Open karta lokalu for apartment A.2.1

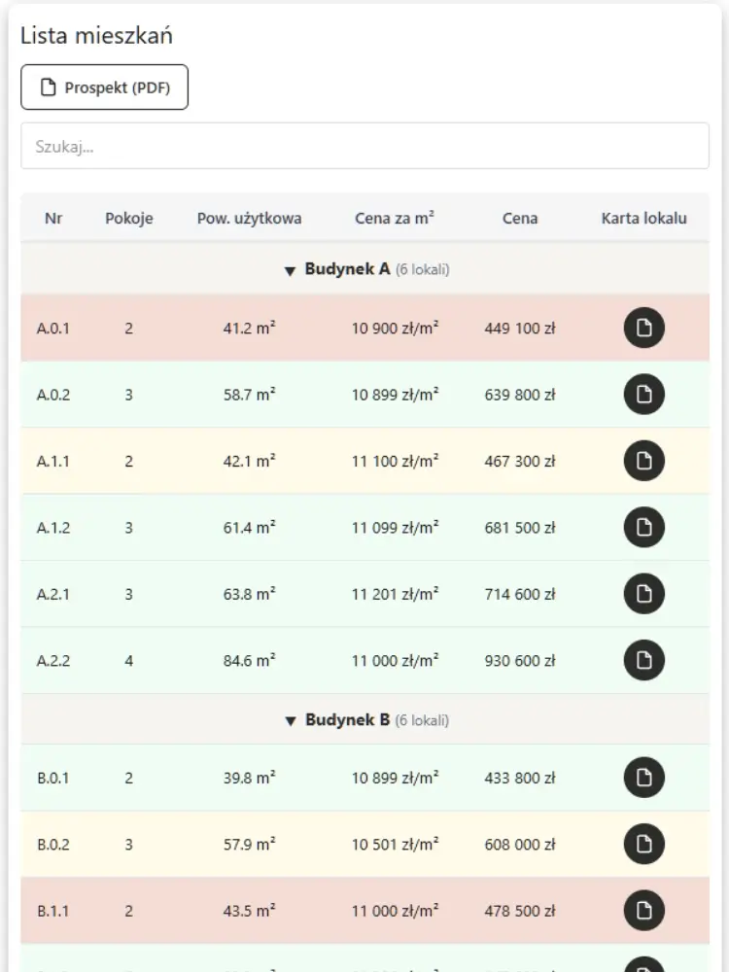click(644, 594)
